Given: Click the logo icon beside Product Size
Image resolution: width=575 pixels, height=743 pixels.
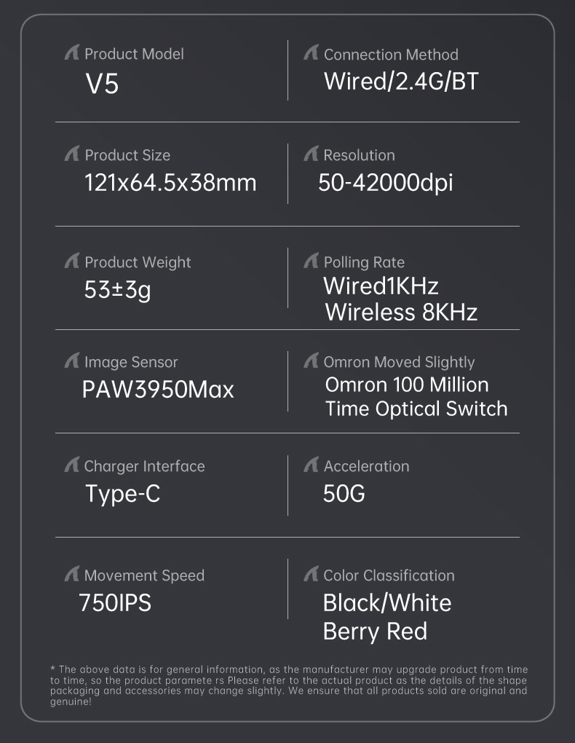Looking at the screenshot, I should tap(72, 154).
